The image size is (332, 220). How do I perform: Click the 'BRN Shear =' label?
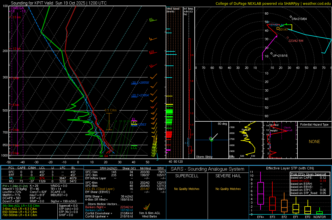pos(93,196)
